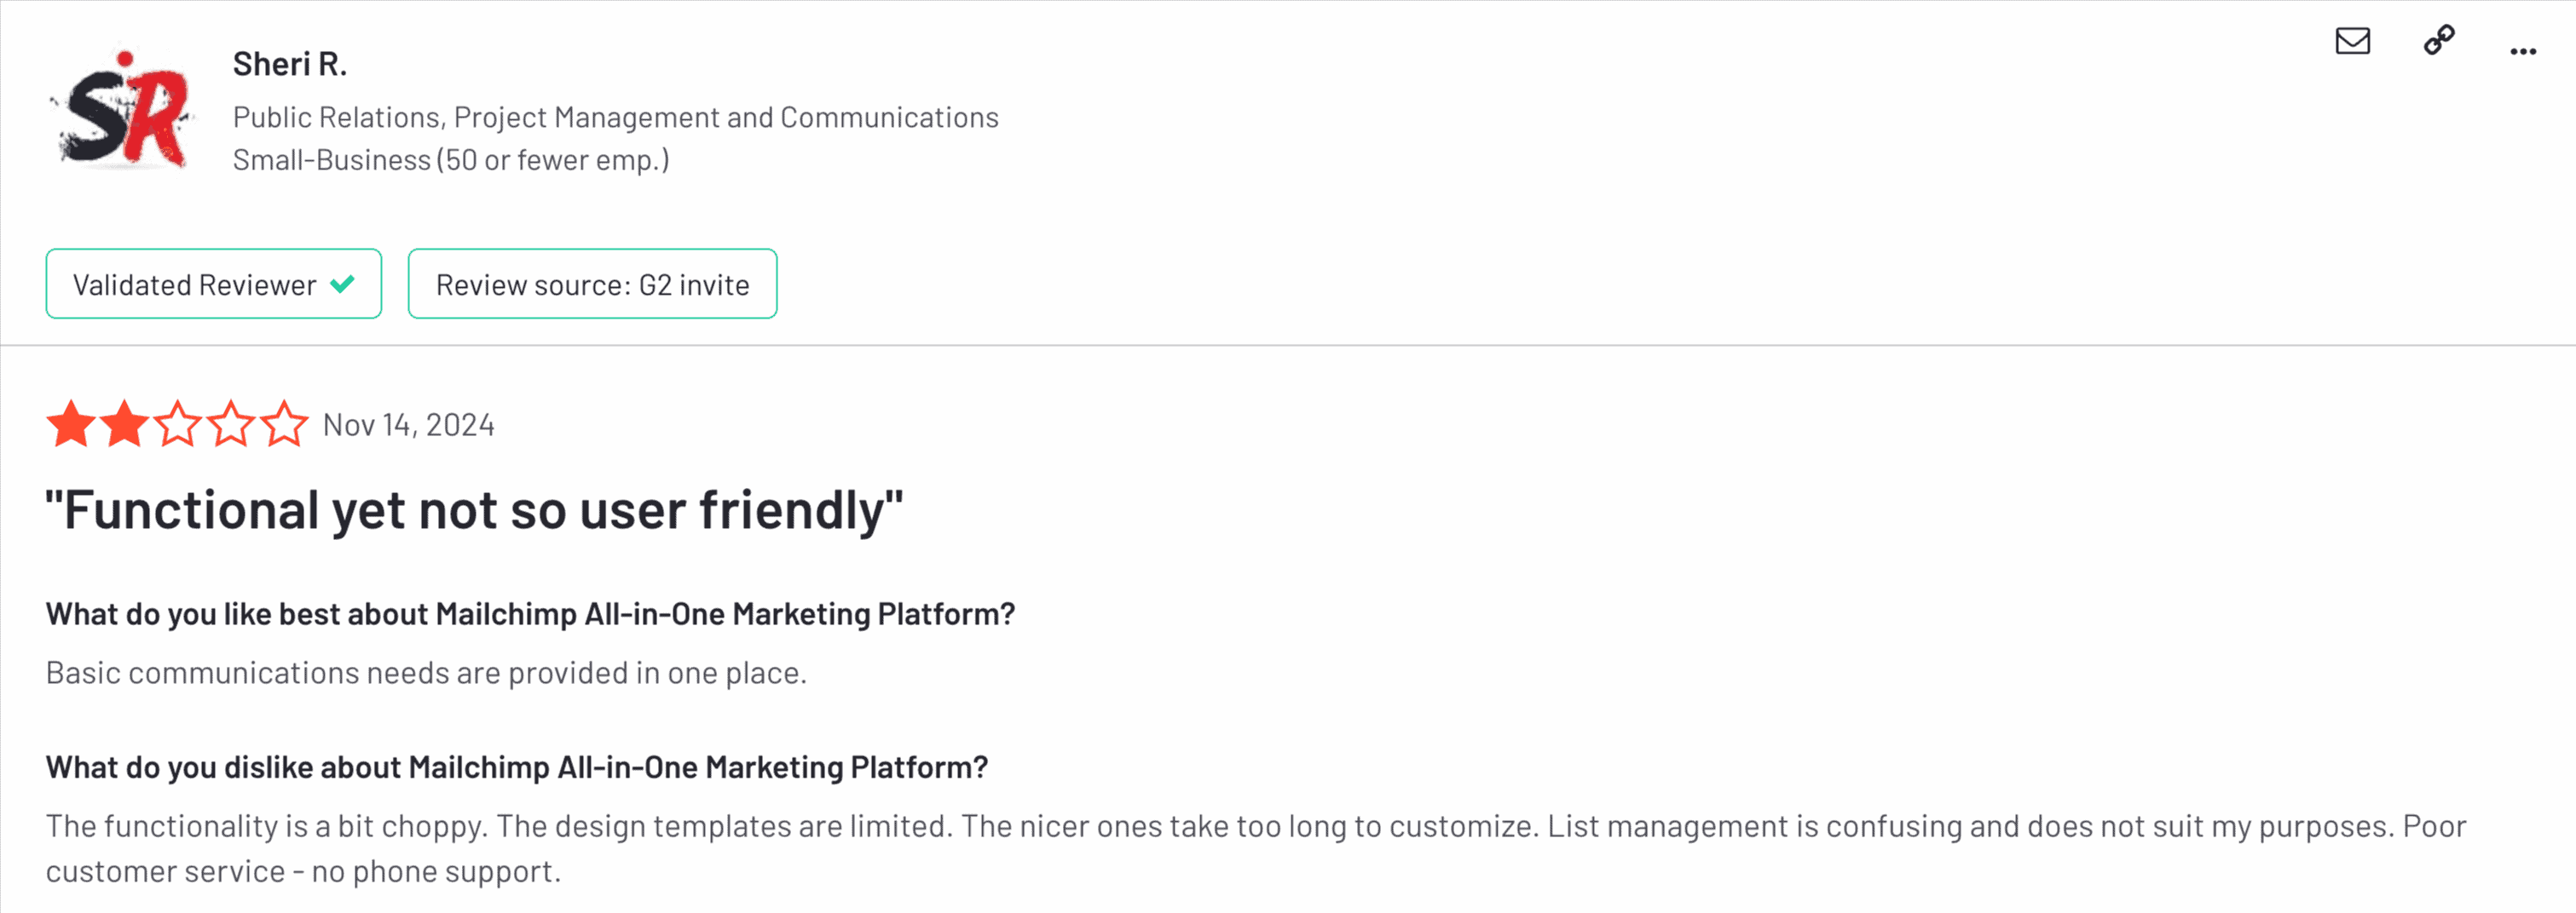This screenshot has width=2576, height=913.
Task: Click the Public Relations job title text
Action: 616,117
